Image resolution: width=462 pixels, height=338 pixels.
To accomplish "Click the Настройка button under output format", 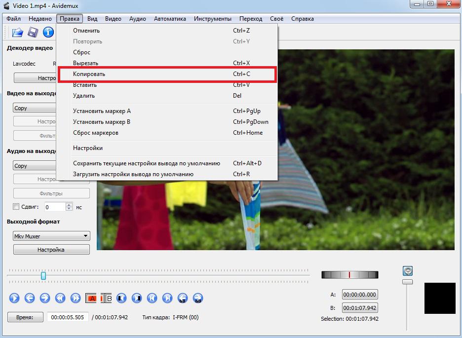I will [x=51, y=250].
